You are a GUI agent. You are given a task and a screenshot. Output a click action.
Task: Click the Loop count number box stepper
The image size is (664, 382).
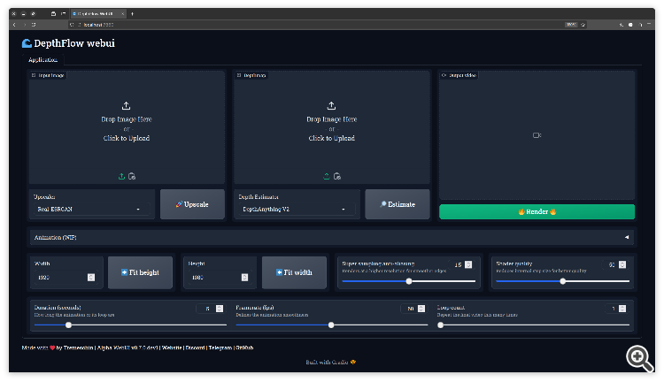click(x=622, y=309)
